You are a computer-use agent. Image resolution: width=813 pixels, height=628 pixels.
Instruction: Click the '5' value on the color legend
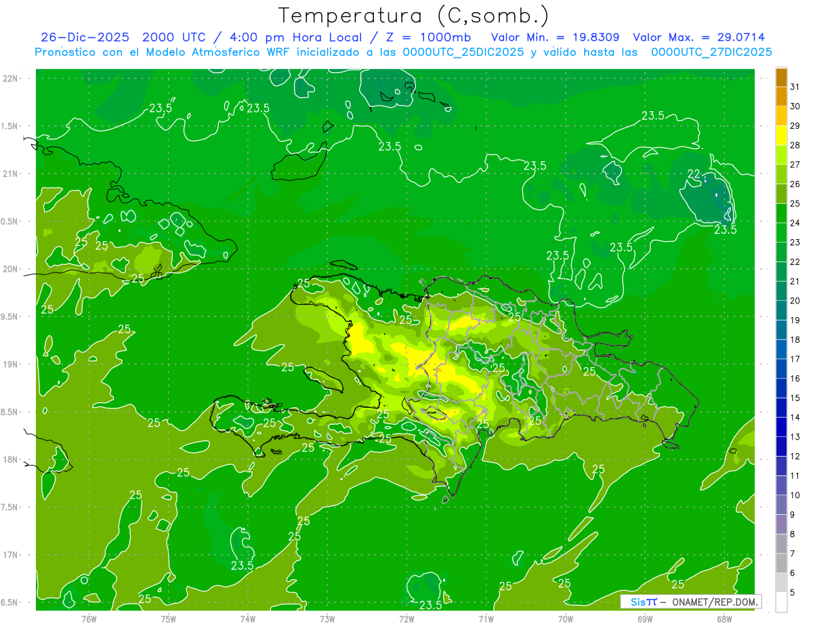793,593
